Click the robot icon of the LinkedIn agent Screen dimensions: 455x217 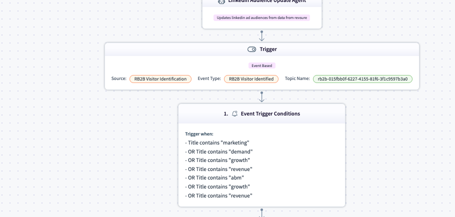[221, 1]
